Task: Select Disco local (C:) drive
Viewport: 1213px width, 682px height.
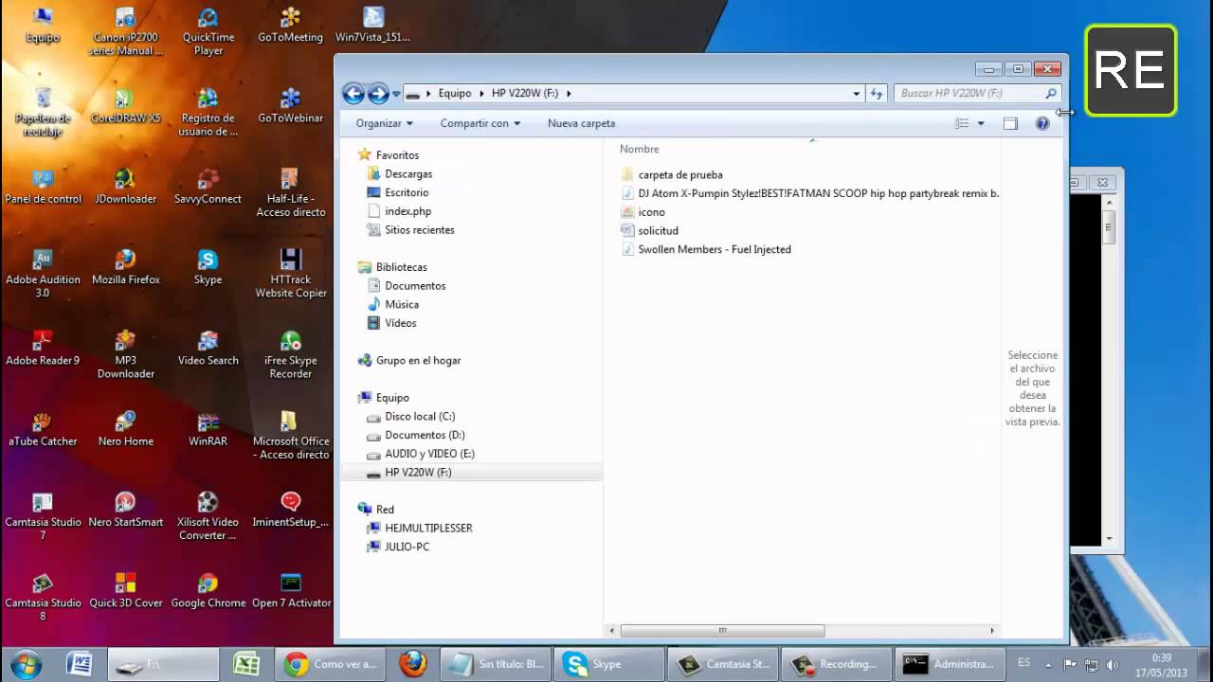Action: coord(419,416)
